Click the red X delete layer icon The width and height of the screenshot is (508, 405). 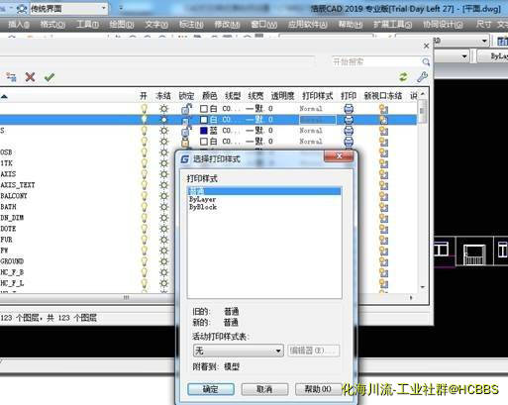coord(30,77)
